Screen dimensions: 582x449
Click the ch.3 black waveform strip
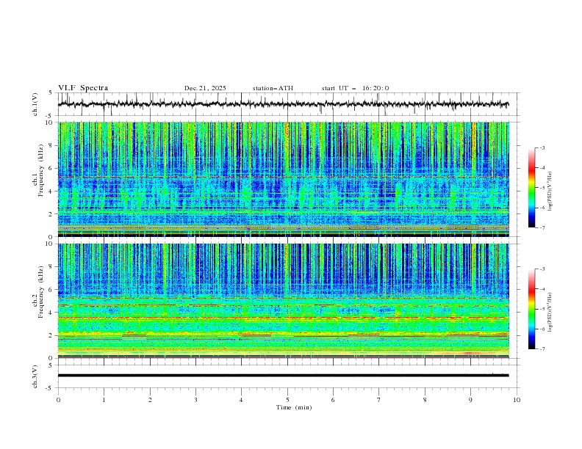(287, 375)
